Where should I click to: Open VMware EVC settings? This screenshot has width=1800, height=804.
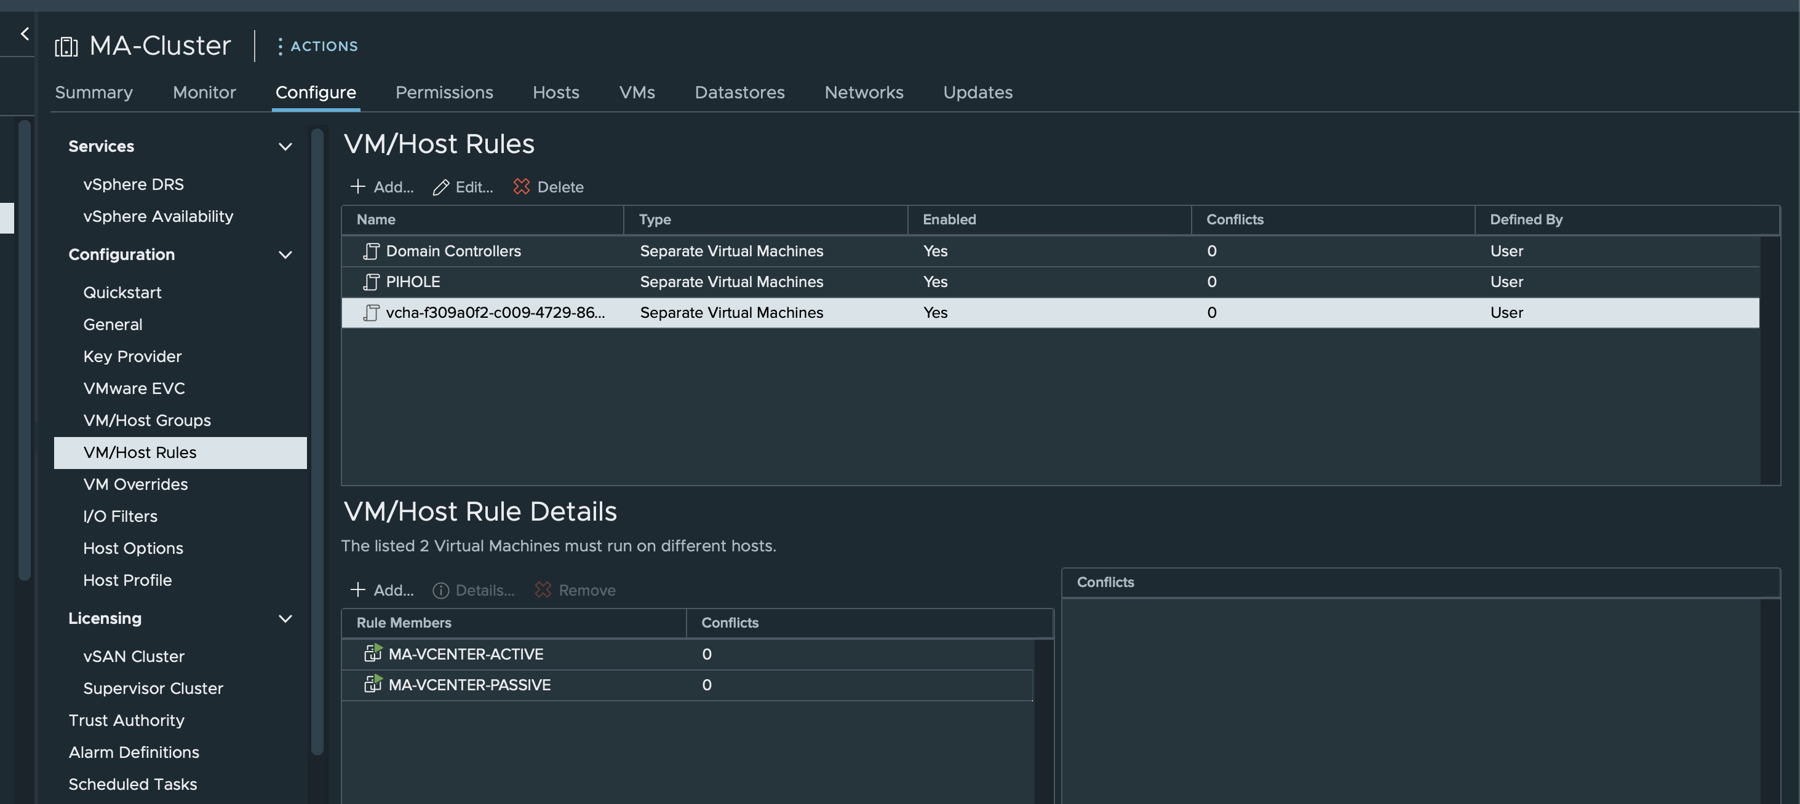134,388
